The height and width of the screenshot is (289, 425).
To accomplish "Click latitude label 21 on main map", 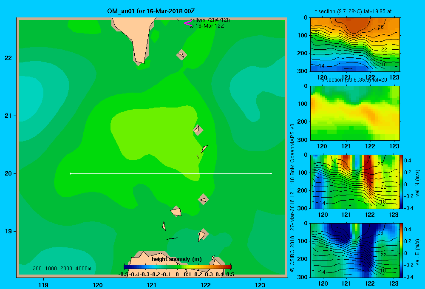I will click(8, 116).
